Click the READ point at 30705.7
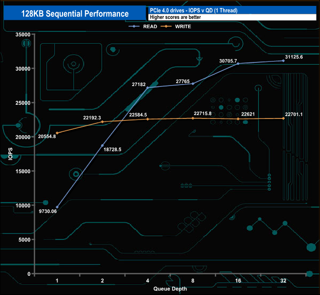This screenshot has width=320, height=295. point(238,63)
